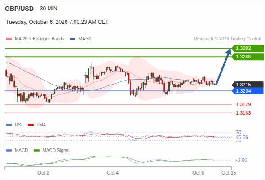This screenshot has width=265, height=180.
Task: Select the 1.3266 green resistance label
Action: click(247, 57)
